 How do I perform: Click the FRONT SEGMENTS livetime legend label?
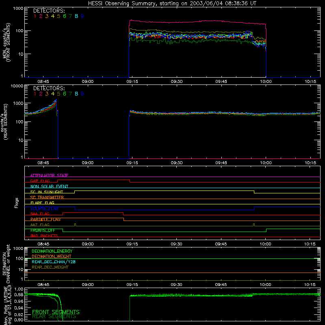pyautogui.click(x=56, y=312)
